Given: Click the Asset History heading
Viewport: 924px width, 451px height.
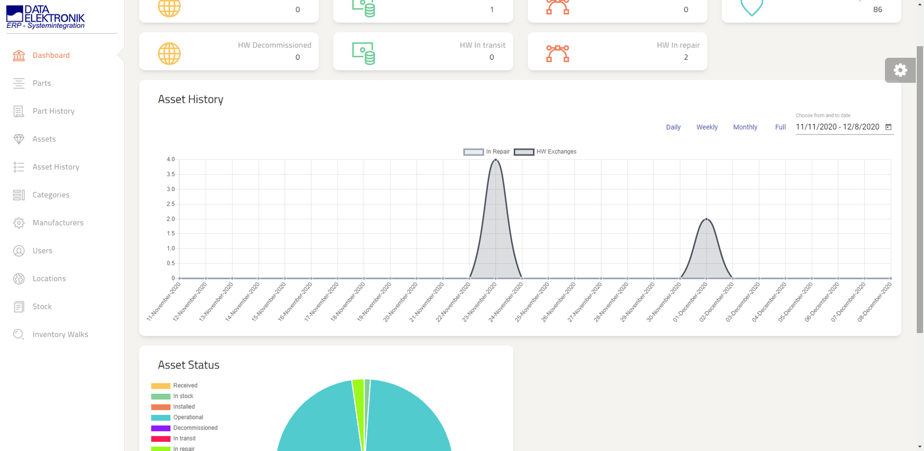Looking at the screenshot, I should (x=190, y=99).
